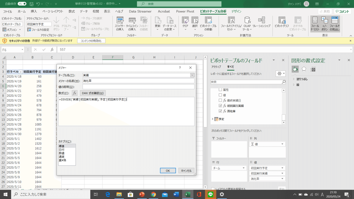Click OK in the Measure dialog
Image resolution: width=354 pixels, height=199 pixels.
pos(168,170)
